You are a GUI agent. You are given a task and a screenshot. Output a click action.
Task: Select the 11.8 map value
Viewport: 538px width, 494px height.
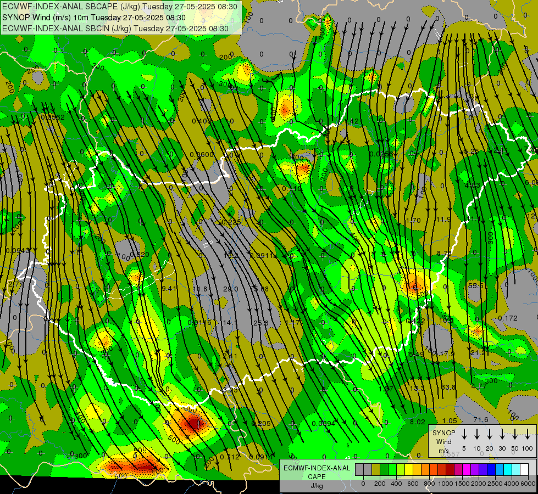pyautogui.click(x=200, y=289)
